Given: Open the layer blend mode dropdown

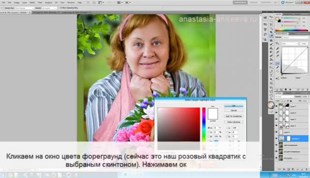Looking at the screenshot, I should (284, 97).
